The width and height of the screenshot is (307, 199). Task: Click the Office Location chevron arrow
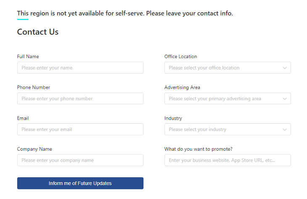click(x=284, y=68)
